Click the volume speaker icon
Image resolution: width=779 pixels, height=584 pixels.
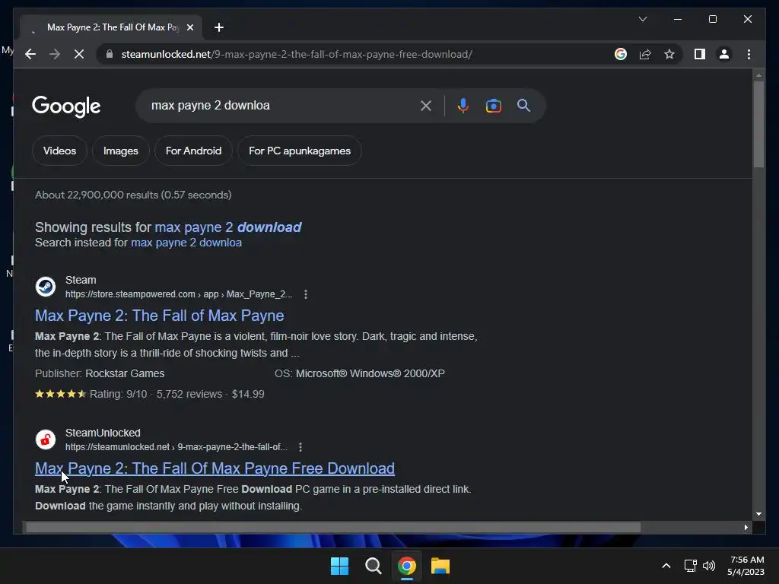[709, 566]
